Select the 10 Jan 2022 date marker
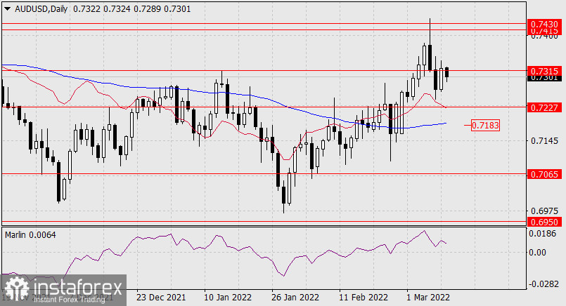 228,298
